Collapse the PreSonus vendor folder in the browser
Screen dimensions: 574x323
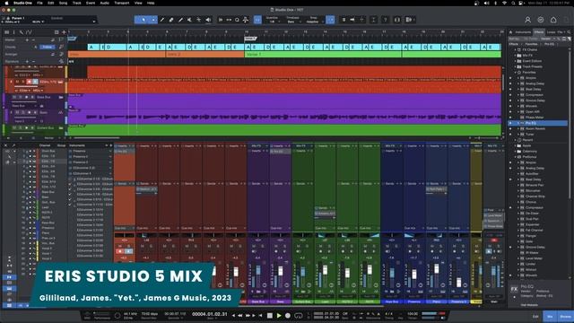(516, 157)
